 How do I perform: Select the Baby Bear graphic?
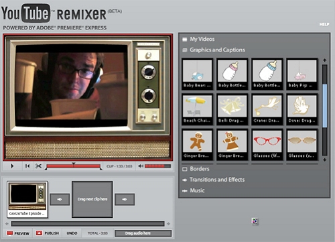(197, 74)
